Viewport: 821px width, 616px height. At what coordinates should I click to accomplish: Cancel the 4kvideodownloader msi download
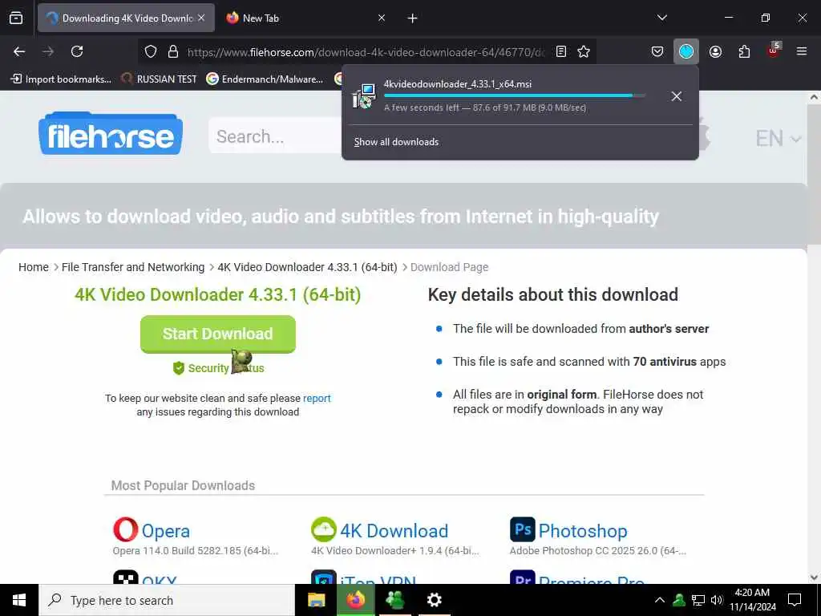[677, 96]
